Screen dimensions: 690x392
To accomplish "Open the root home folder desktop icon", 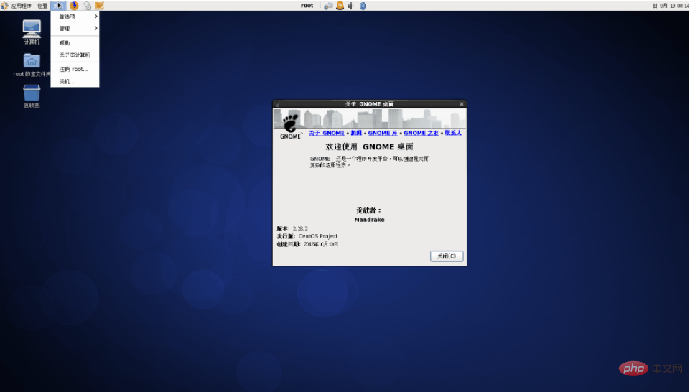I will pyautogui.click(x=32, y=65).
